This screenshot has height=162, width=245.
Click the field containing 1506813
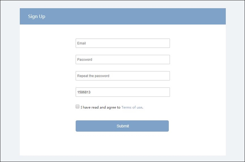pos(123,92)
